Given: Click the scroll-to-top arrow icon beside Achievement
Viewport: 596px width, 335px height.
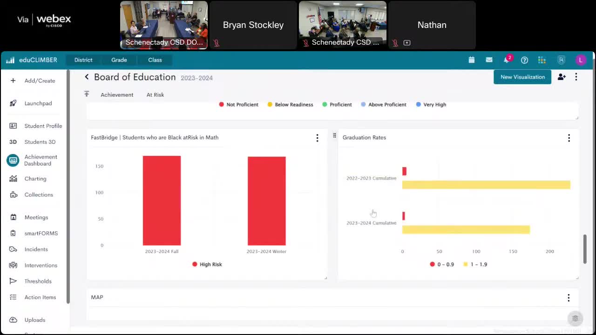Looking at the screenshot, I should (x=87, y=94).
